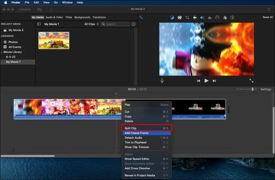
Task: Click the Reset All button
Action: pyautogui.click(x=268, y=17)
